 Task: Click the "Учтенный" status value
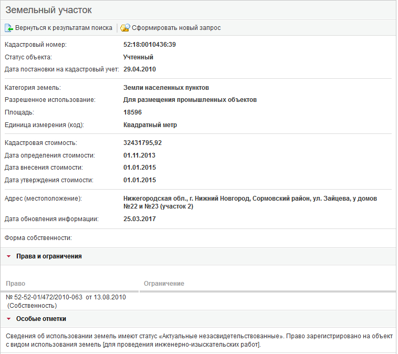click(x=138, y=57)
